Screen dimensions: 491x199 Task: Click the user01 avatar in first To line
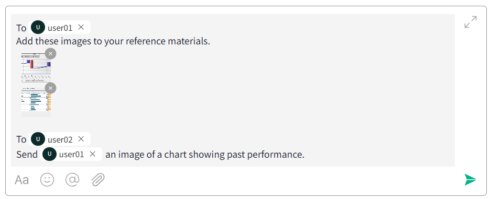tap(38, 28)
